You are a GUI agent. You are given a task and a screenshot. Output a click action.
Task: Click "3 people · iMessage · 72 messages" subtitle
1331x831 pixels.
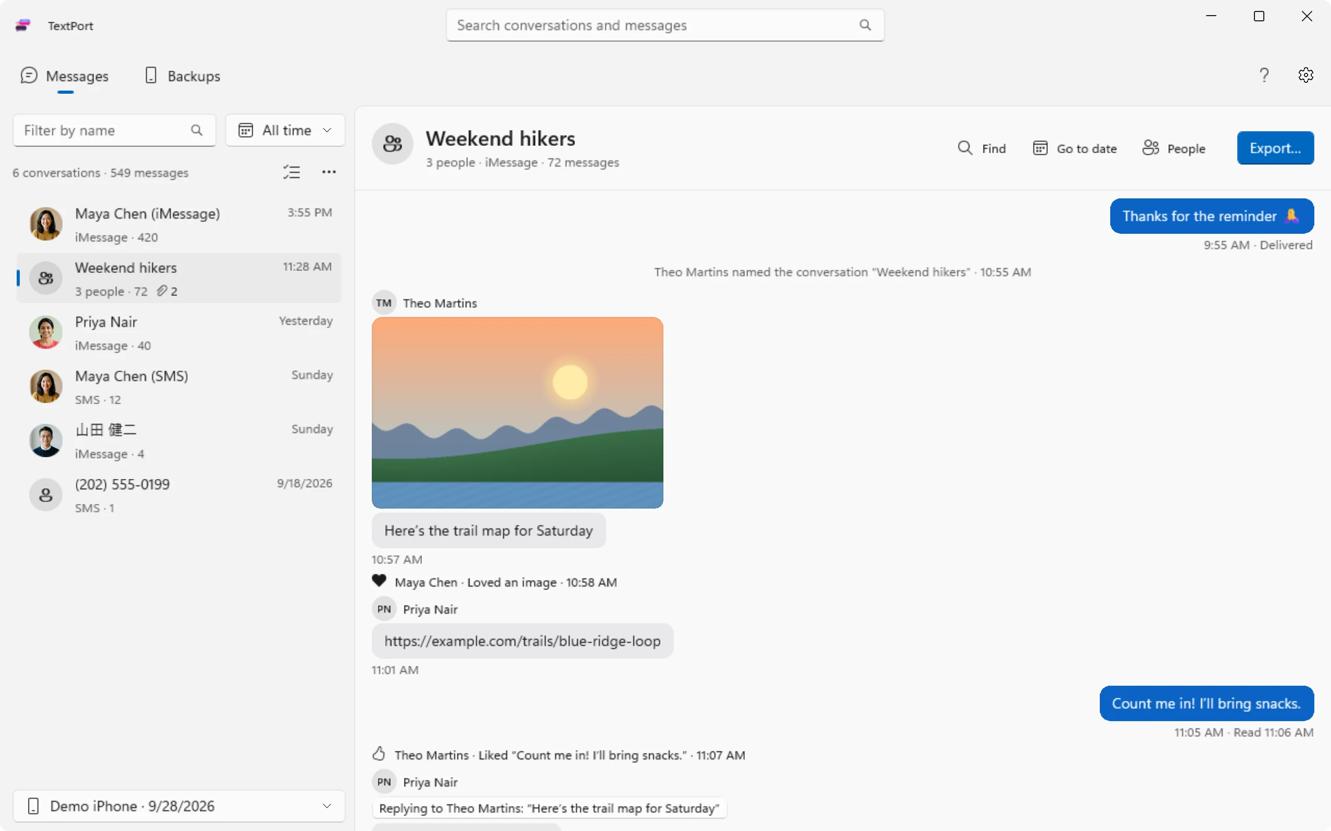[x=522, y=162]
